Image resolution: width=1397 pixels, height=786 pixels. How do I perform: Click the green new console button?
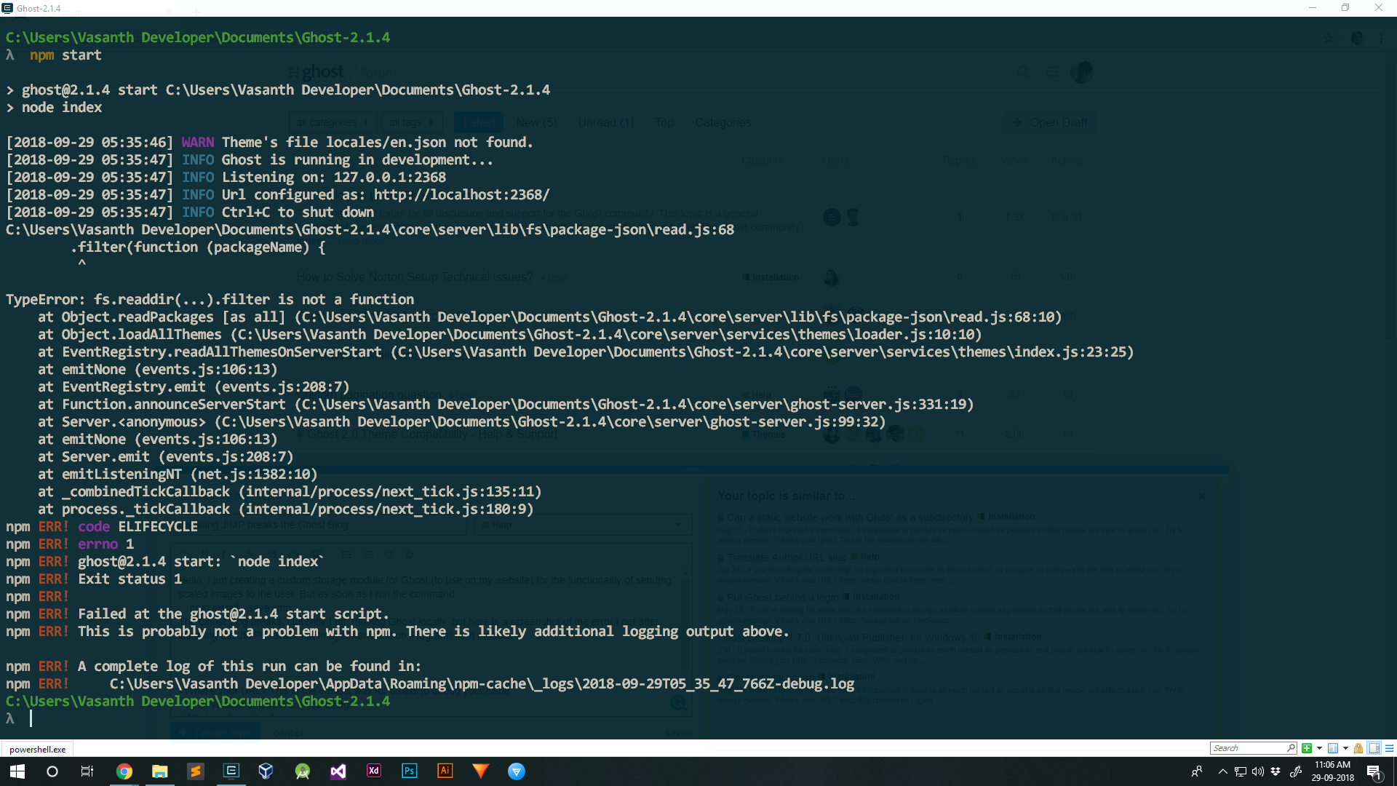coord(1307,748)
